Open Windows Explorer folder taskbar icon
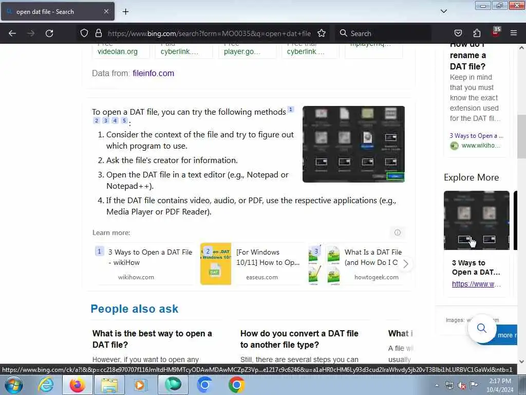This screenshot has width=526, height=395. point(110,385)
